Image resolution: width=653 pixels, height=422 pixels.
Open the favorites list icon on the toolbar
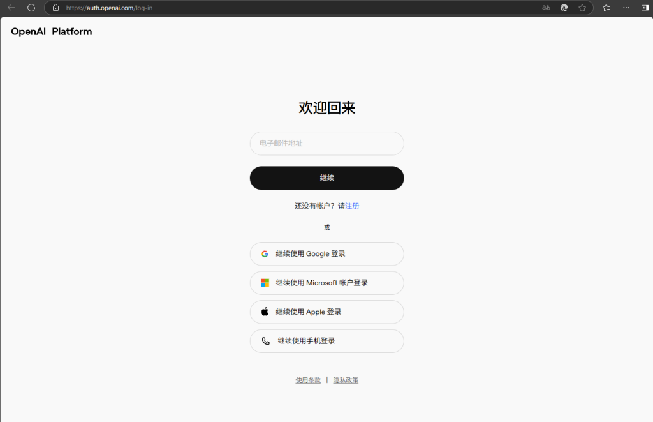pyautogui.click(x=606, y=8)
